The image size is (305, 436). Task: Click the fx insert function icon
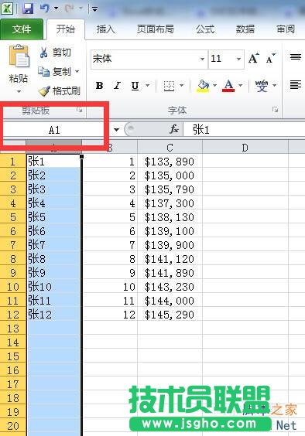click(174, 129)
